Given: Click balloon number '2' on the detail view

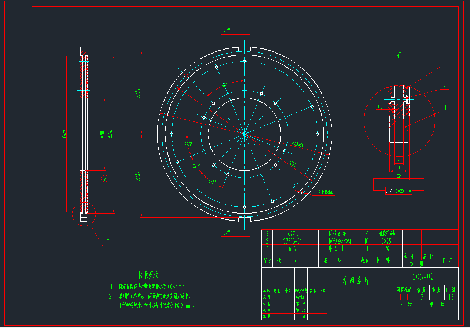Looking at the screenshot, I should (445, 86).
